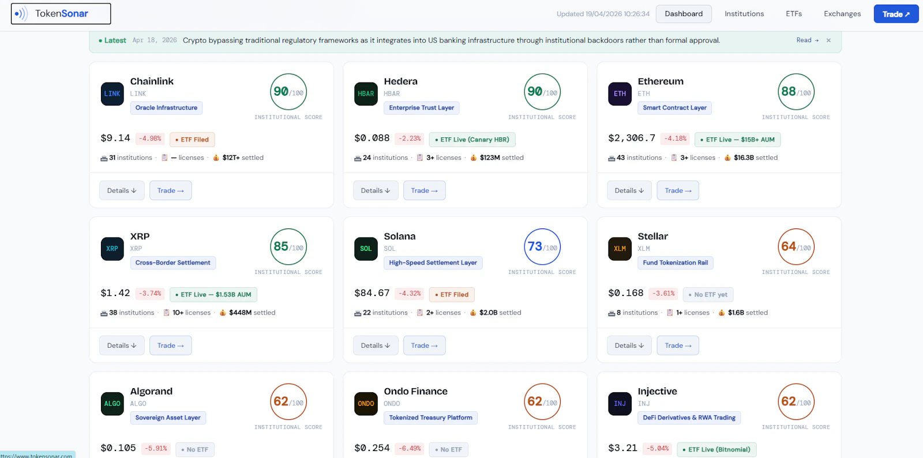This screenshot has height=458, width=923.
Task: Click Solana's 73/100 institutional score circle
Action: [x=542, y=247]
